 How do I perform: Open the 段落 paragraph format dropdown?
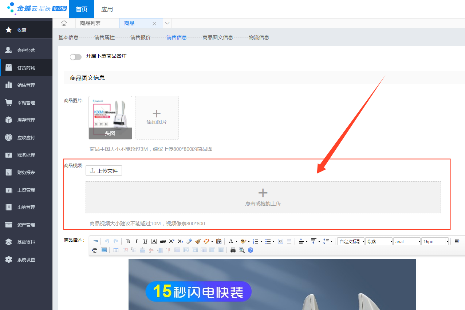coord(379,241)
